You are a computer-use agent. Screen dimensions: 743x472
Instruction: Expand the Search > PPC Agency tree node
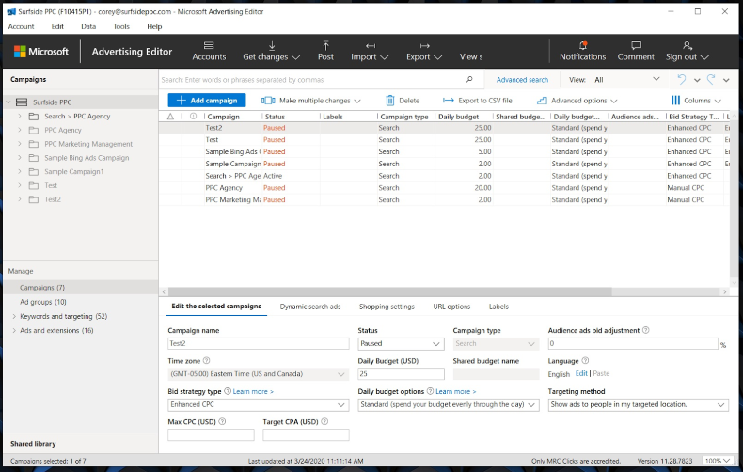[x=20, y=116]
